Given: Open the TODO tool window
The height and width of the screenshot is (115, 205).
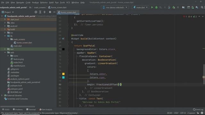Looking at the screenshot, I should coord(6,110).
